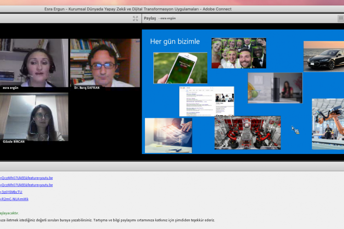
Task: Select Gözde BİRCAN's webcam video
Action: click(33, 117)
